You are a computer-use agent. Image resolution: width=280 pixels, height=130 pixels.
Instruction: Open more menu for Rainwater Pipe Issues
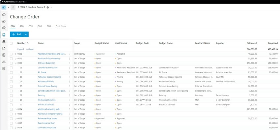(x=70, y=118)
